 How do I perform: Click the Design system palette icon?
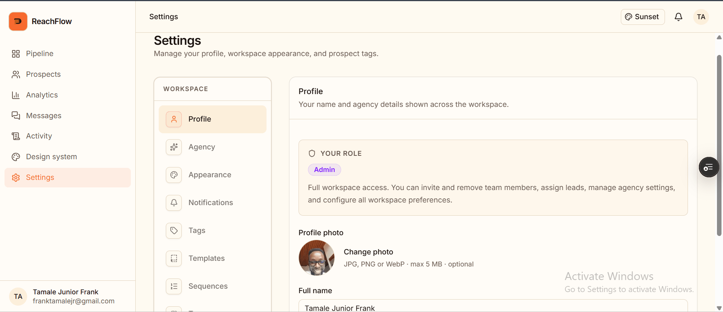(x=16, y=157)
